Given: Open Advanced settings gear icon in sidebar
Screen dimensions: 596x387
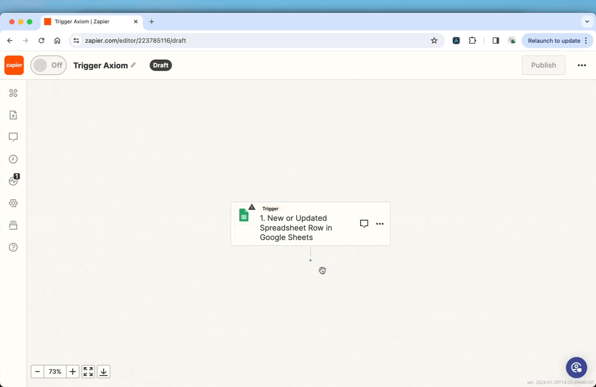Looking at the screenshot, I should click(x=13, y=203).
